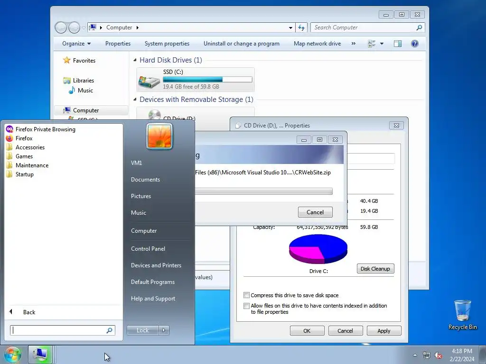
Task: Open Help and Support
Action: pyautogui.click(x=153, y=299)
